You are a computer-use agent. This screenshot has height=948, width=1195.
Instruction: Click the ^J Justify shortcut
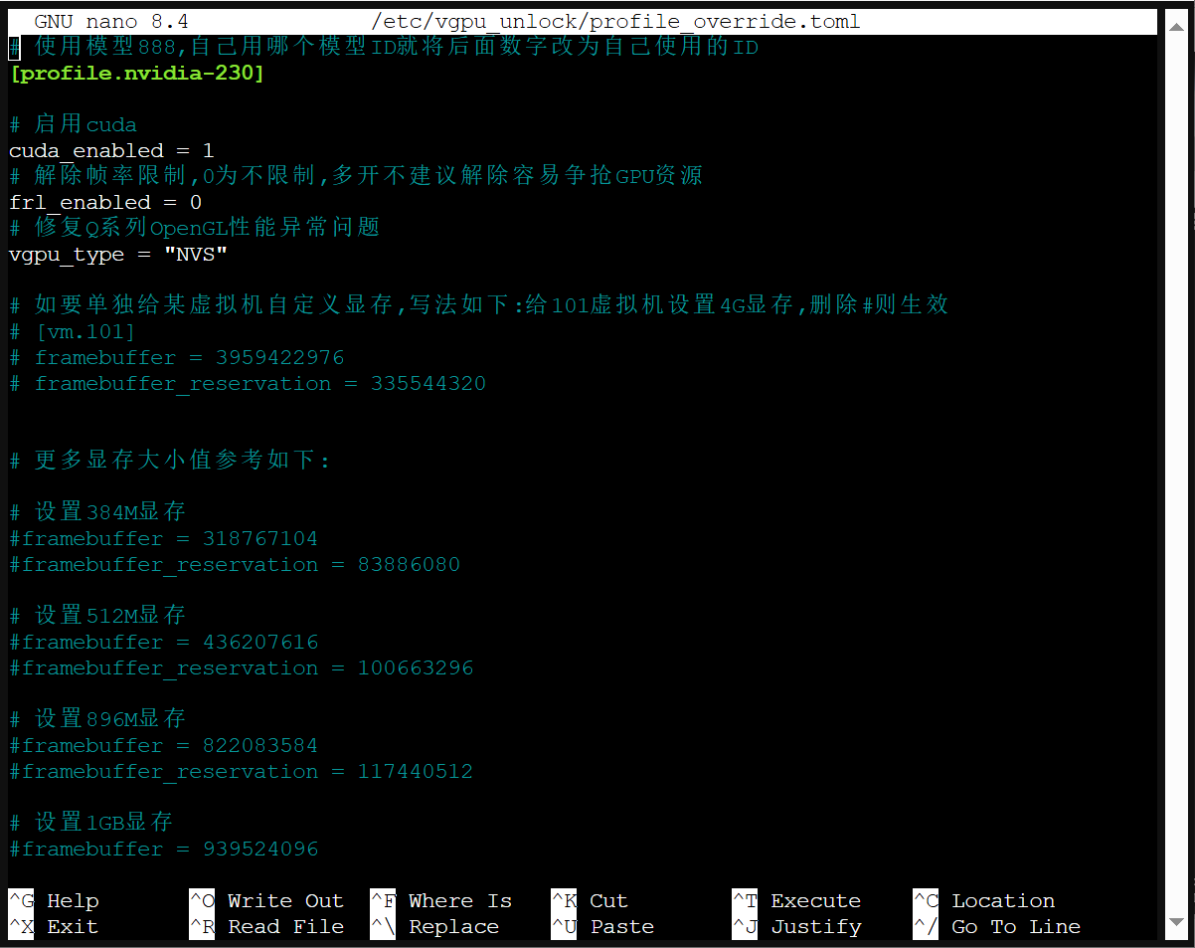pyautogui.click(x=797, y=926)
